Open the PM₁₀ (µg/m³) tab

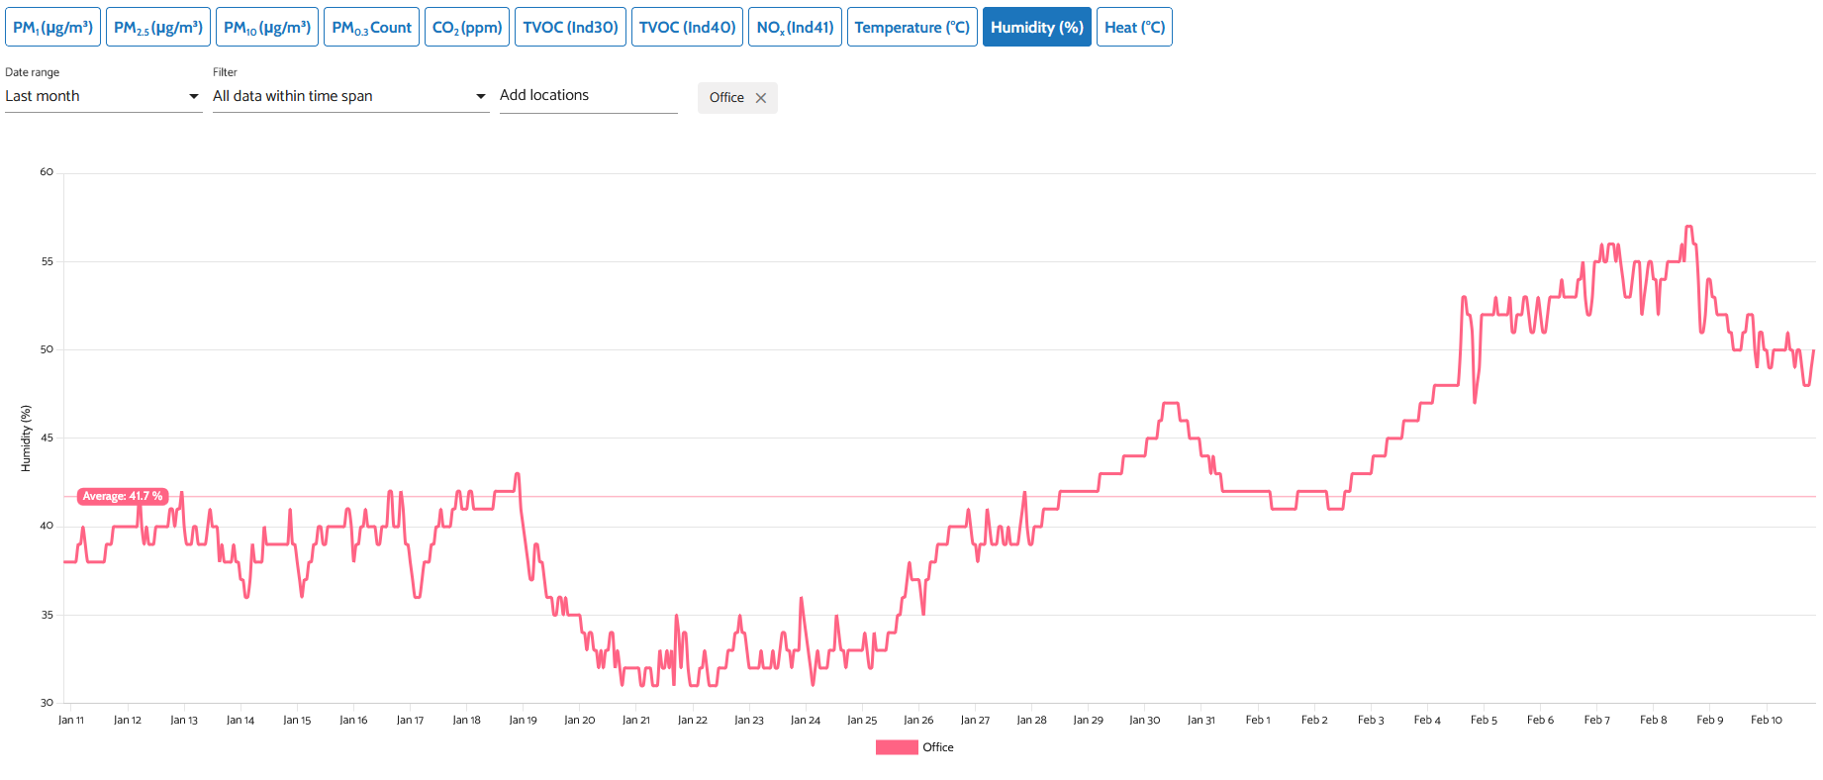tap(267, 28)
